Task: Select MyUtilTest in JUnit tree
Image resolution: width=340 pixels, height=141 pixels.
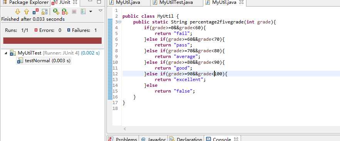Action: pyautogui.click(x=30, y=53)
